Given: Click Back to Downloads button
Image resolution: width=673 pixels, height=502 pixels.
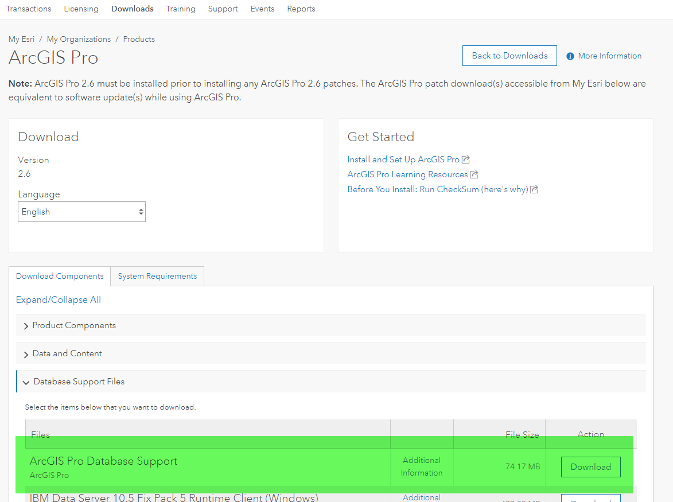Looking at the screenshot, I should 509,56.
